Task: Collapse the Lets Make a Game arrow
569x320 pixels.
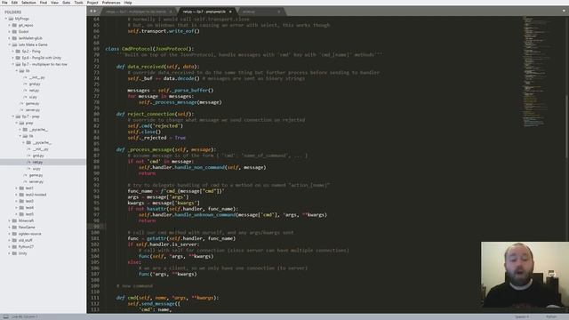Action: (x=10, y=44)
